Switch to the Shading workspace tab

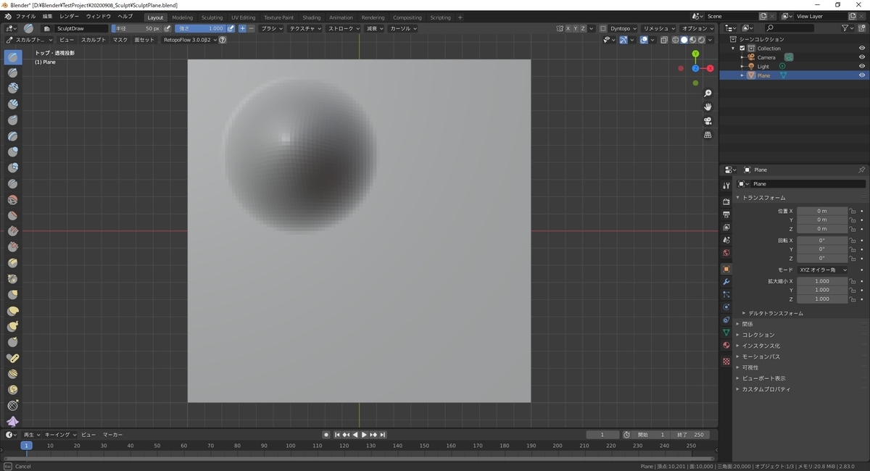(312, 17)
